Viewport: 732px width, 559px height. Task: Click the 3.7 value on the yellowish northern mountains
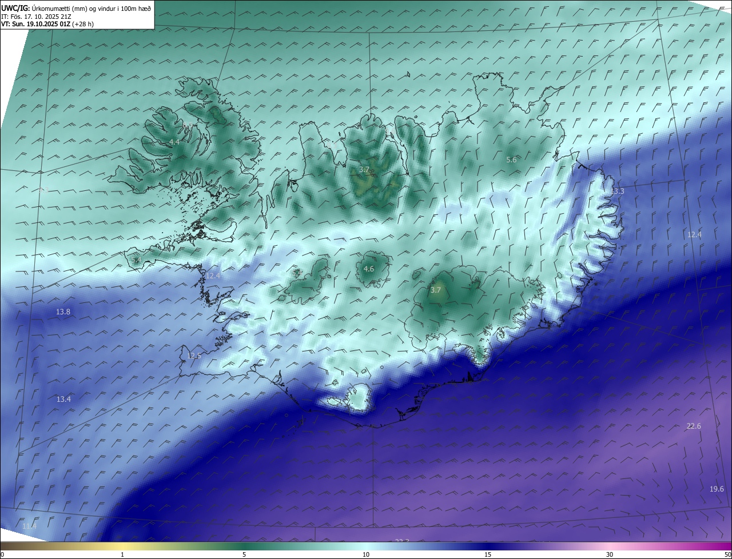tap(364, 170)
